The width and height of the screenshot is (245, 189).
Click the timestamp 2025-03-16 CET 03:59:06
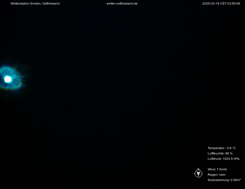[x=221, y=3]
